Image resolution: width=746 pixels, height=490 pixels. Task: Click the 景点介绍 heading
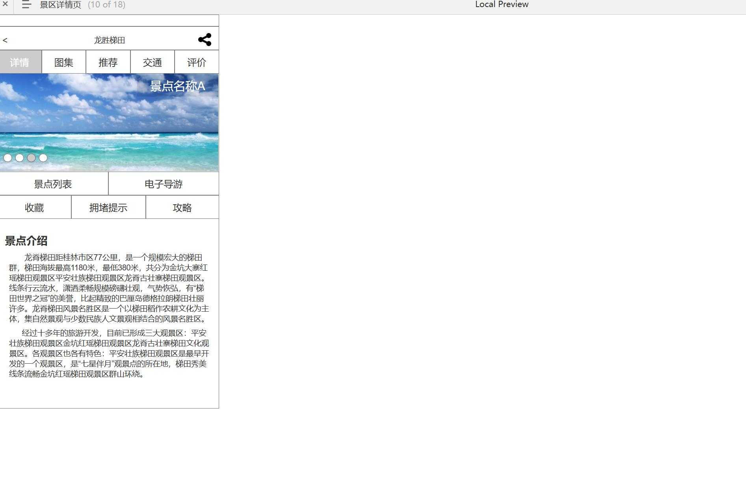click(26, 240)
